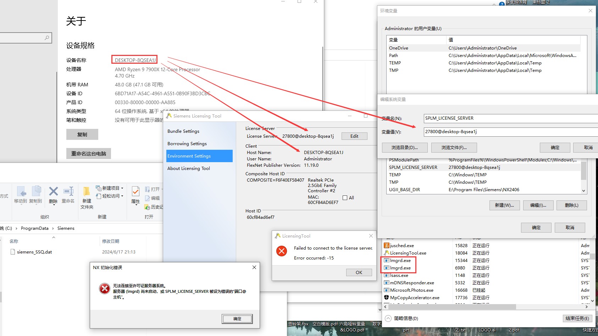Click the down arrow of system variables scrollbar

[583, 191]
